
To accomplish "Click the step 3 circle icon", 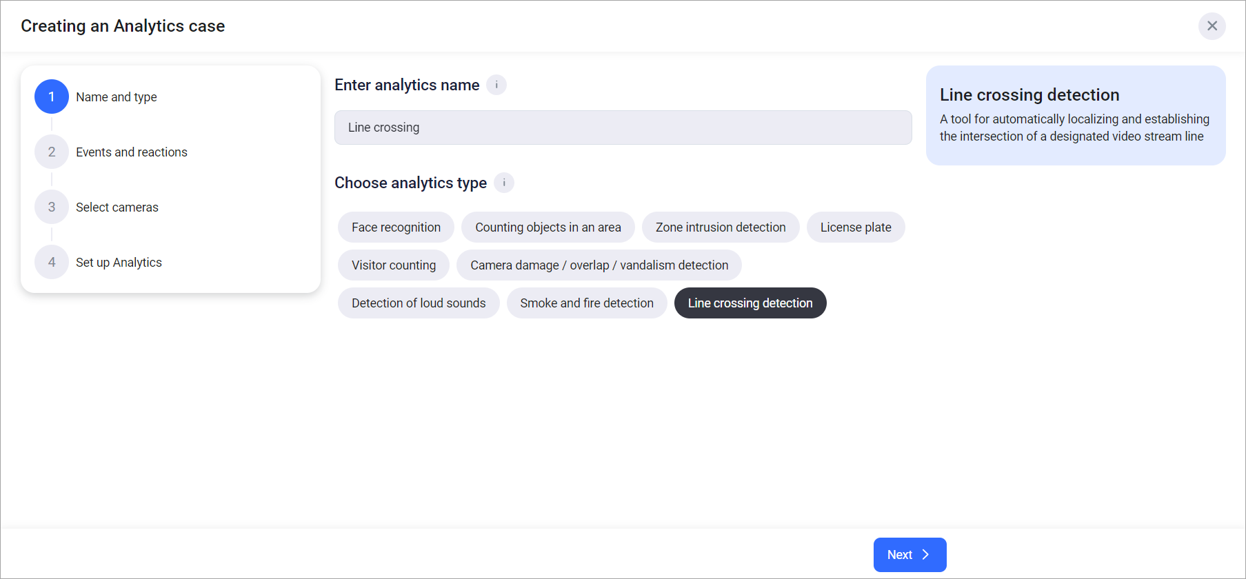I will tap(52, 207).
